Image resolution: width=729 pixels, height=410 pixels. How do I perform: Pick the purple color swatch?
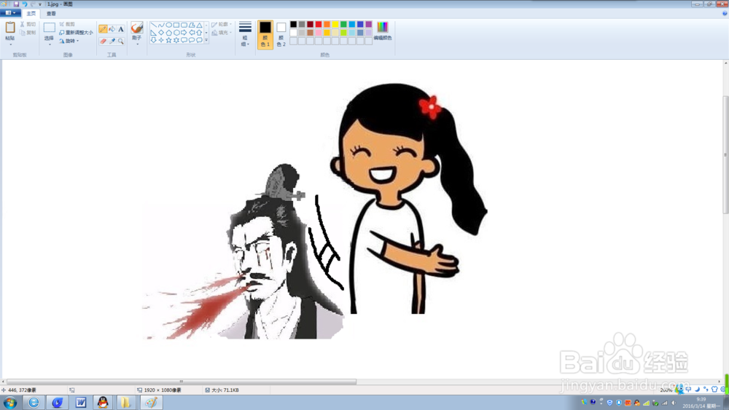(369, 24)
